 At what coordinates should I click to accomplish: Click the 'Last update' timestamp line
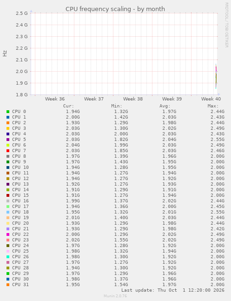(173, 290)
